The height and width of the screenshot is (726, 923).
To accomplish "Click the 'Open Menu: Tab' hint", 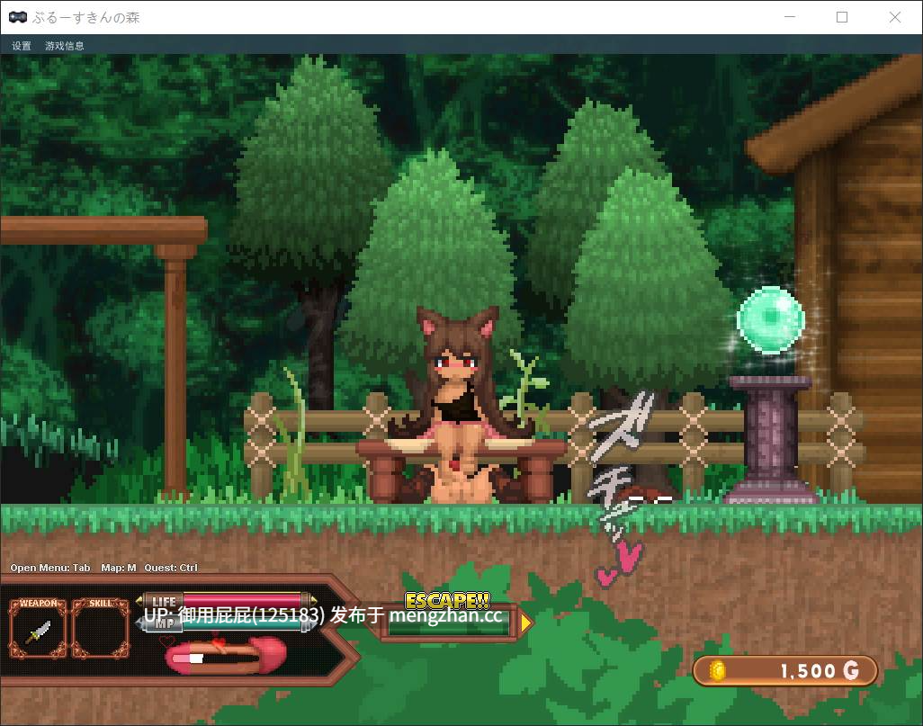I will (50, 568).
